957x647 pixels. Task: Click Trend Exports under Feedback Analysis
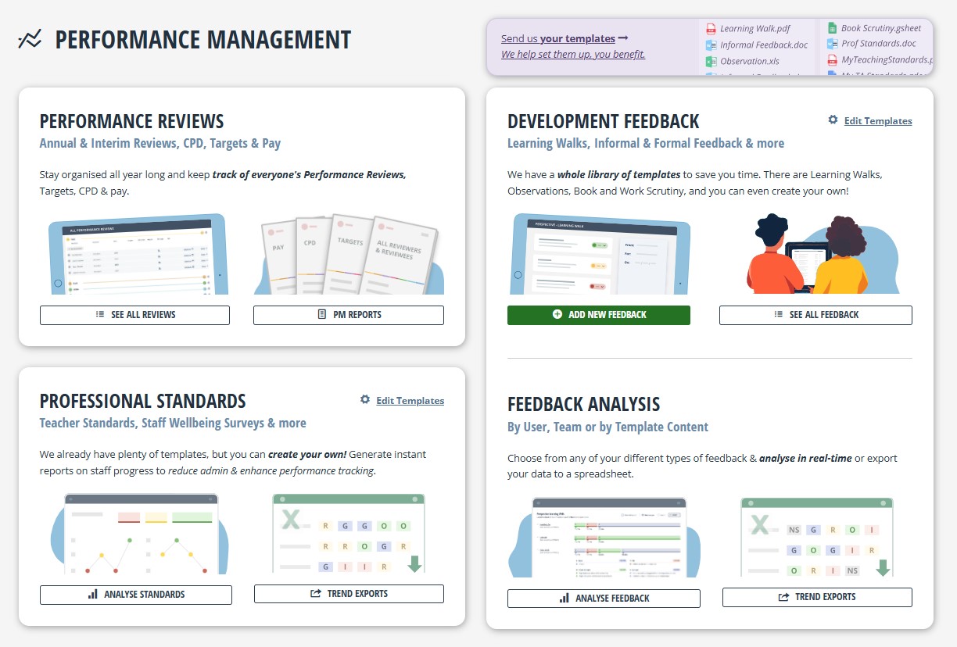click(817, 597)
